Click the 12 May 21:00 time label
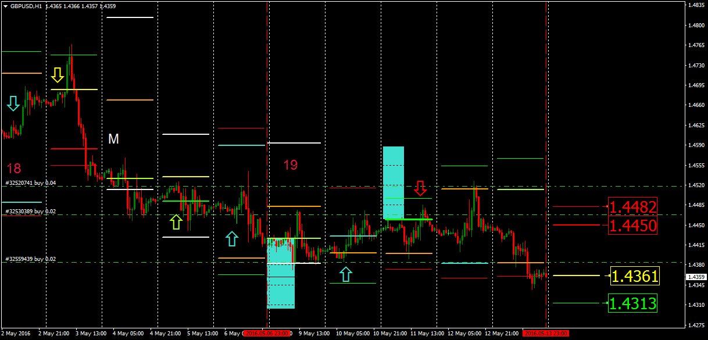Screen dimensions: 708x340 502,334
